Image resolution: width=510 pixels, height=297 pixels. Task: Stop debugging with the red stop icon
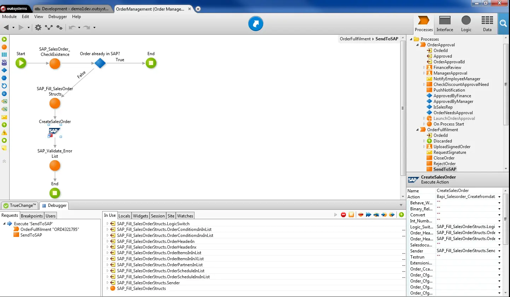[x=343, y=215]
